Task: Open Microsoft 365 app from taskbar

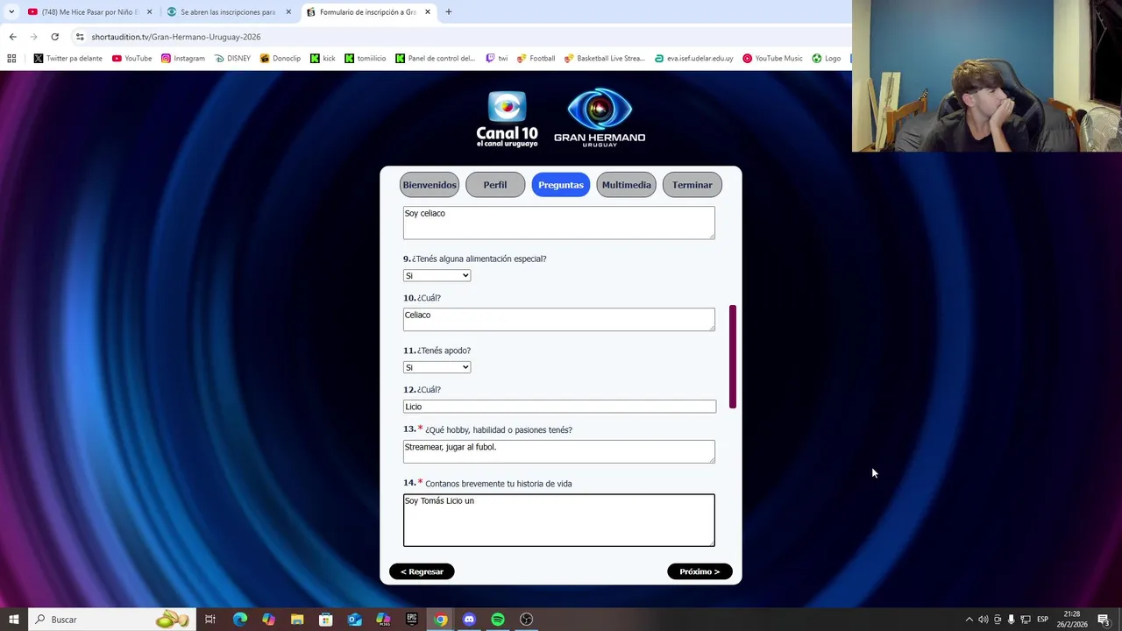Action: click(383, 620)
